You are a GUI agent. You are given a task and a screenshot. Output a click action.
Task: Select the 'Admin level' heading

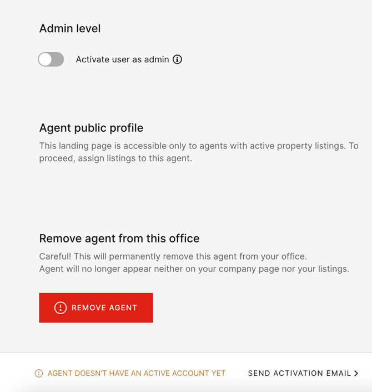pos(70,28)
